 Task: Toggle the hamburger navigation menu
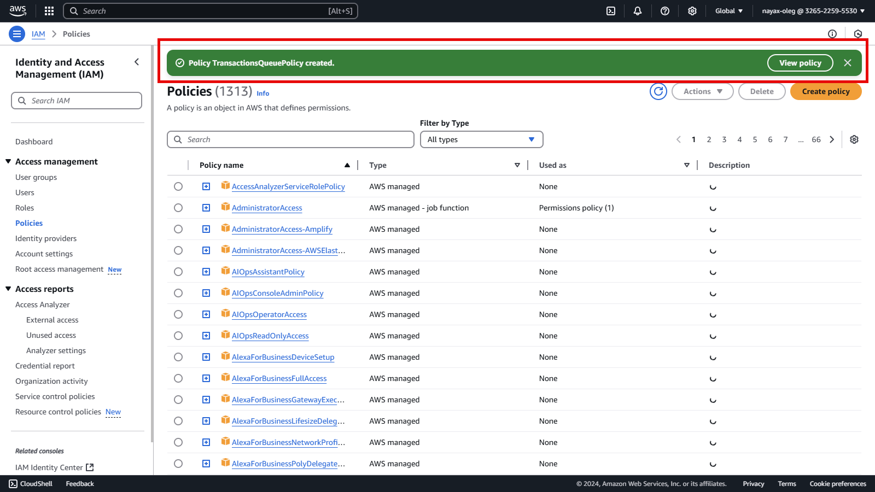pos(17,34)
